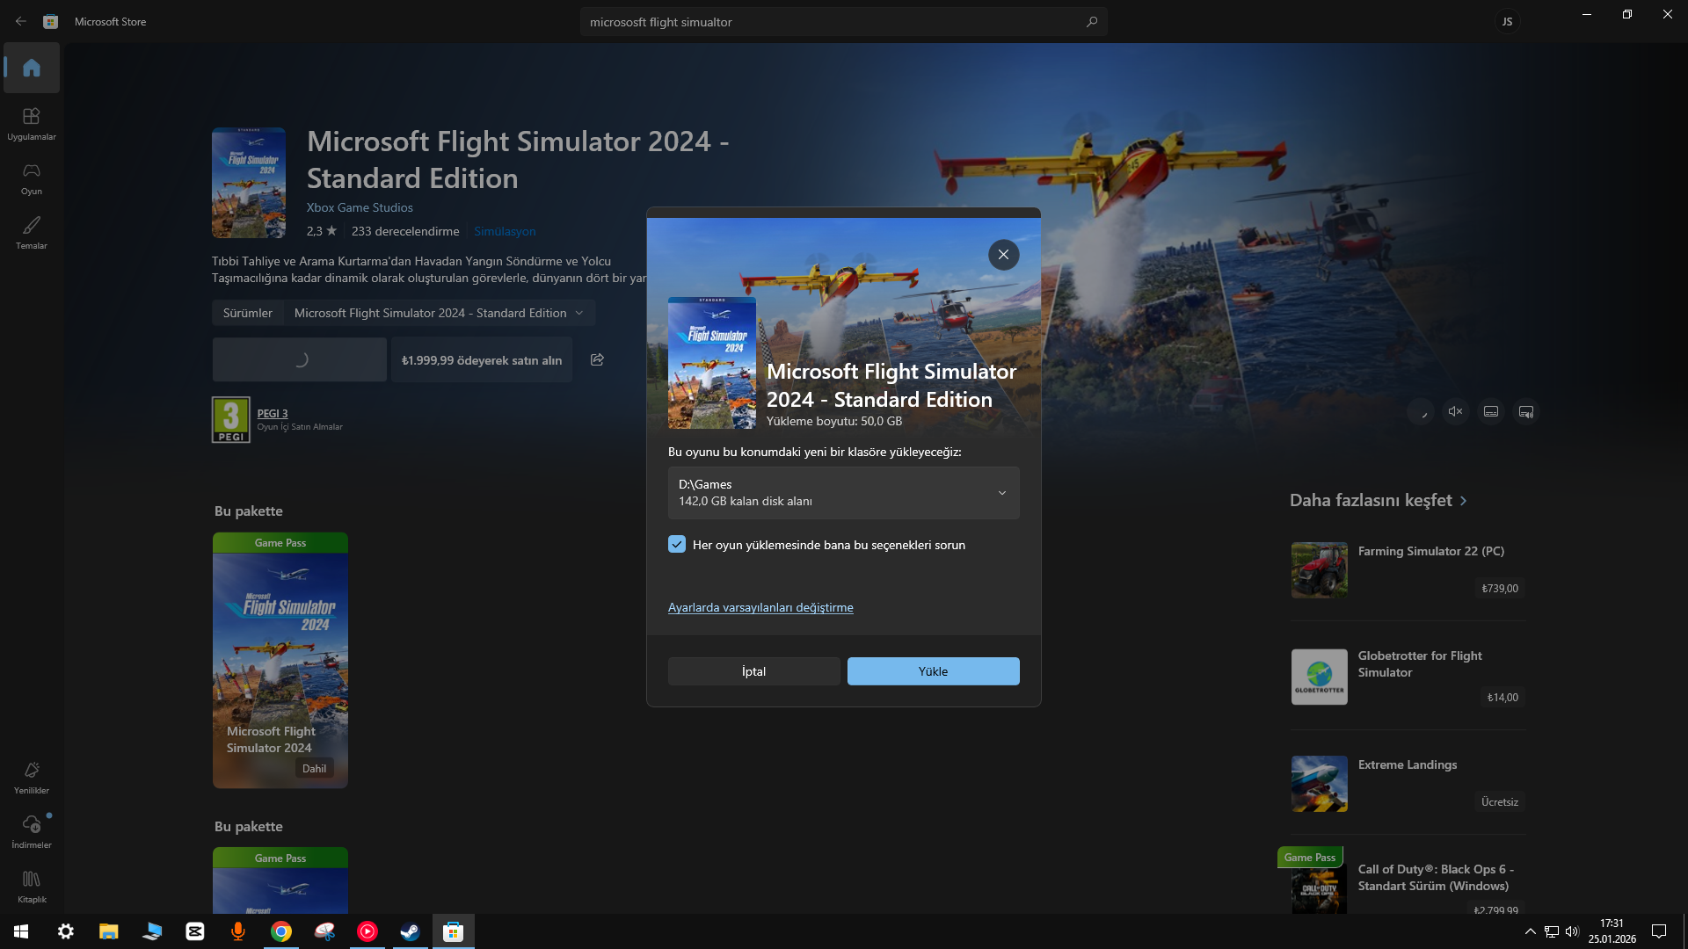Screen dimensions: 1688x949
Task: Click the search magnifier icon
Action: point(1092,22)
